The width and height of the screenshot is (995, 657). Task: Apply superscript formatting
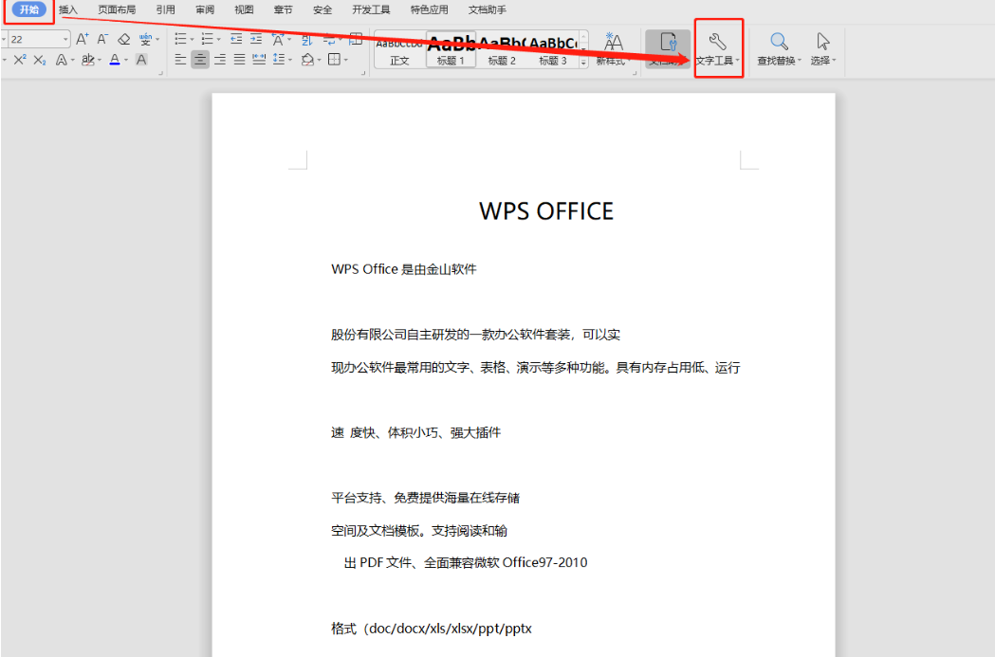(19, 60)
